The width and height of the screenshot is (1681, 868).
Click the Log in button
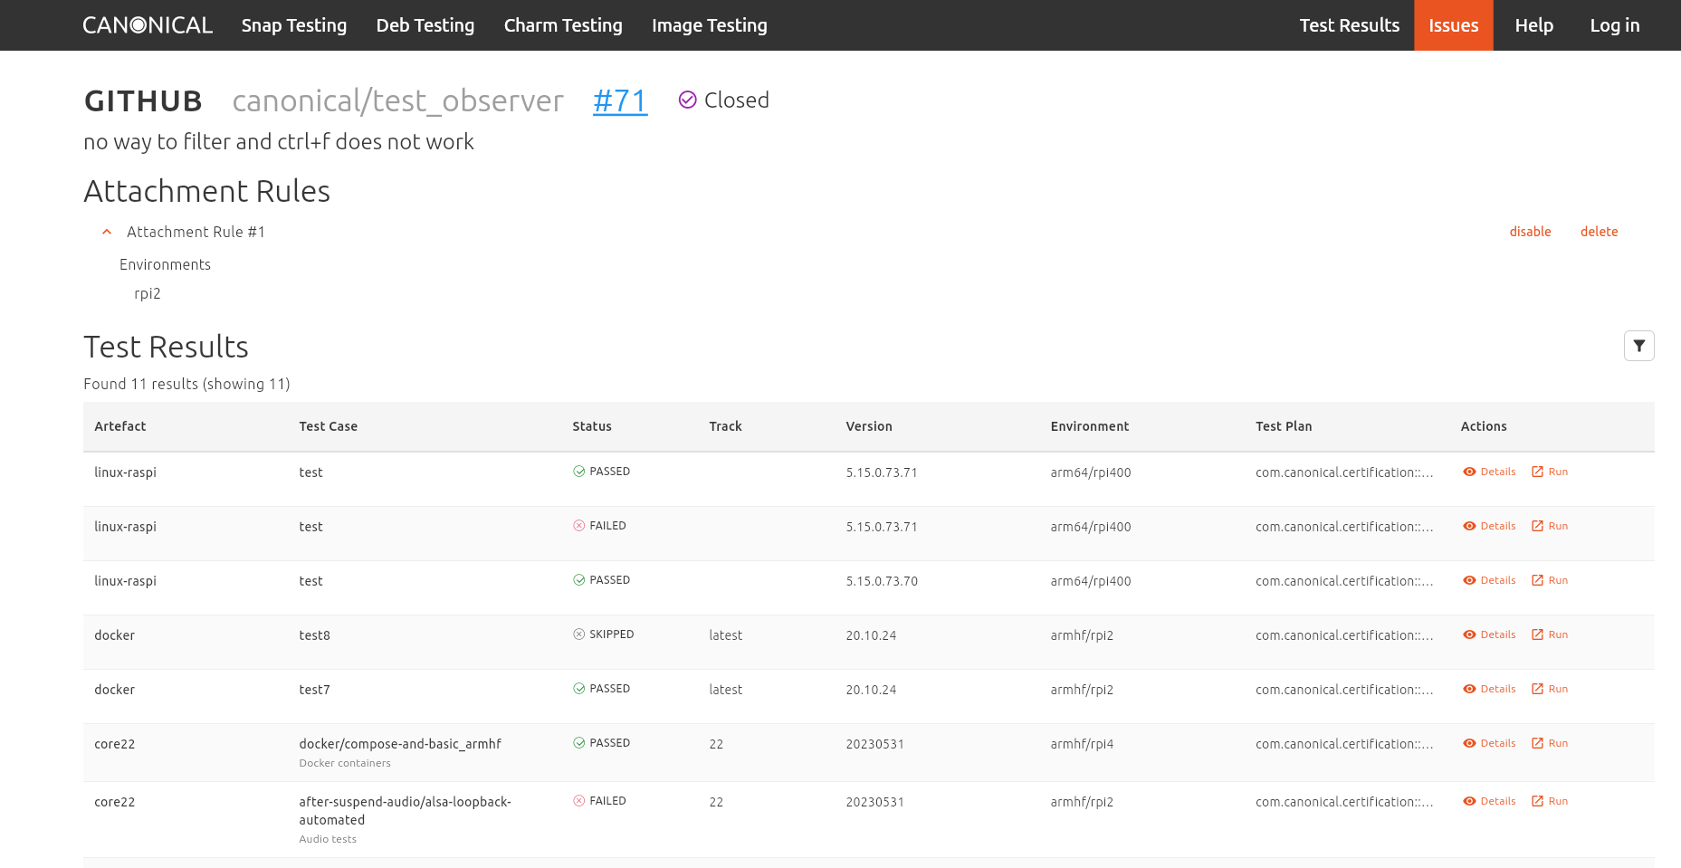click(1614, 25)
